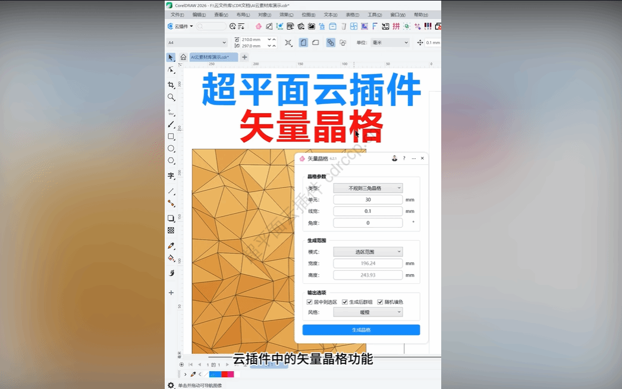The height and width of the screenshot is (389, 622).
Task: Open the 对象 menu
Action: pos(265,15)
